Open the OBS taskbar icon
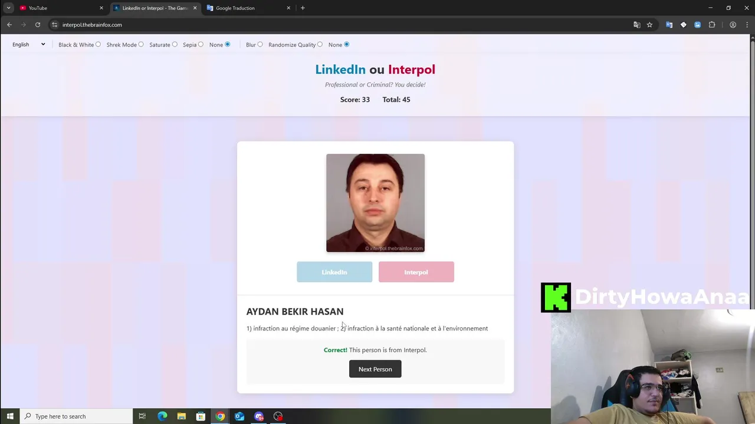 [278, 416]
